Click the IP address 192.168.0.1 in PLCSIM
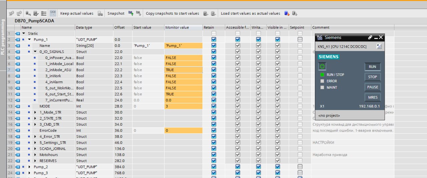Viewport: 427px width, 178px height. pos(369,106)
